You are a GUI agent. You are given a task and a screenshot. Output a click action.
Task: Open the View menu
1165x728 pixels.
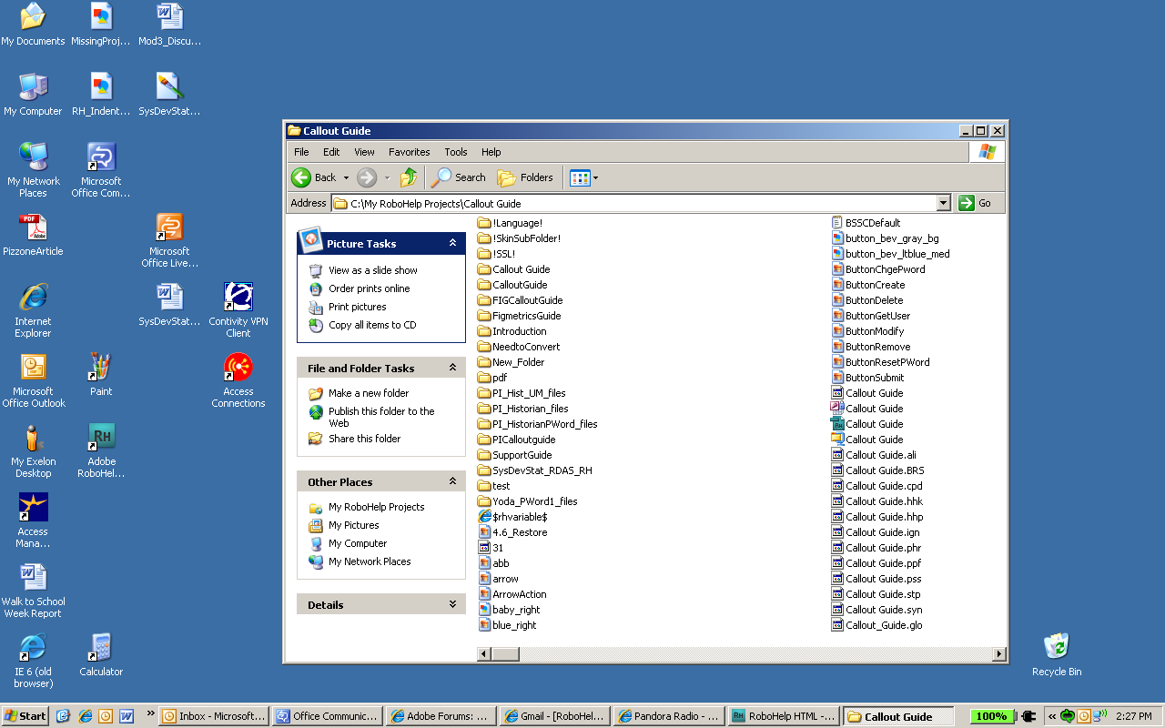(x=364, y=152)
